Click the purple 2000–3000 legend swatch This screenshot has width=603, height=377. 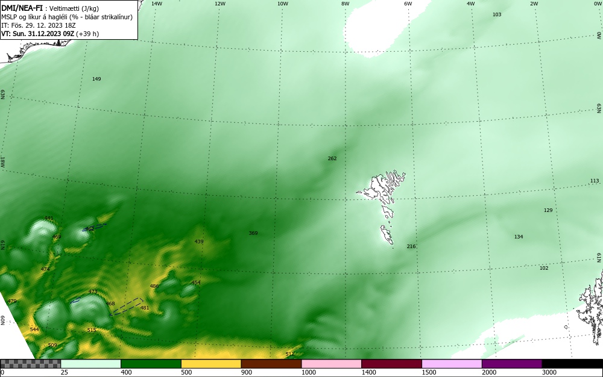coord(512,364)
